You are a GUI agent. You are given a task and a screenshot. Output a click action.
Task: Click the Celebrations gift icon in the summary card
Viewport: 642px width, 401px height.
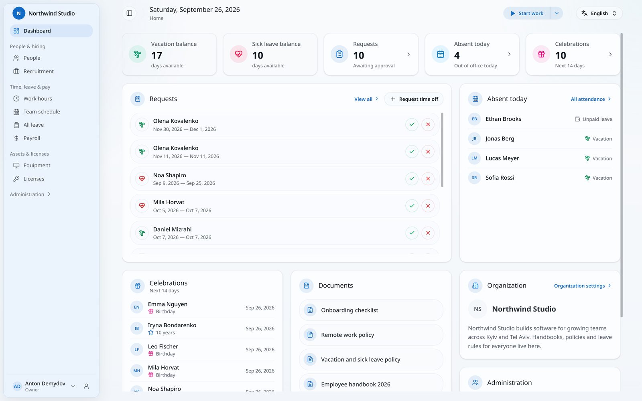pos(541,54)
